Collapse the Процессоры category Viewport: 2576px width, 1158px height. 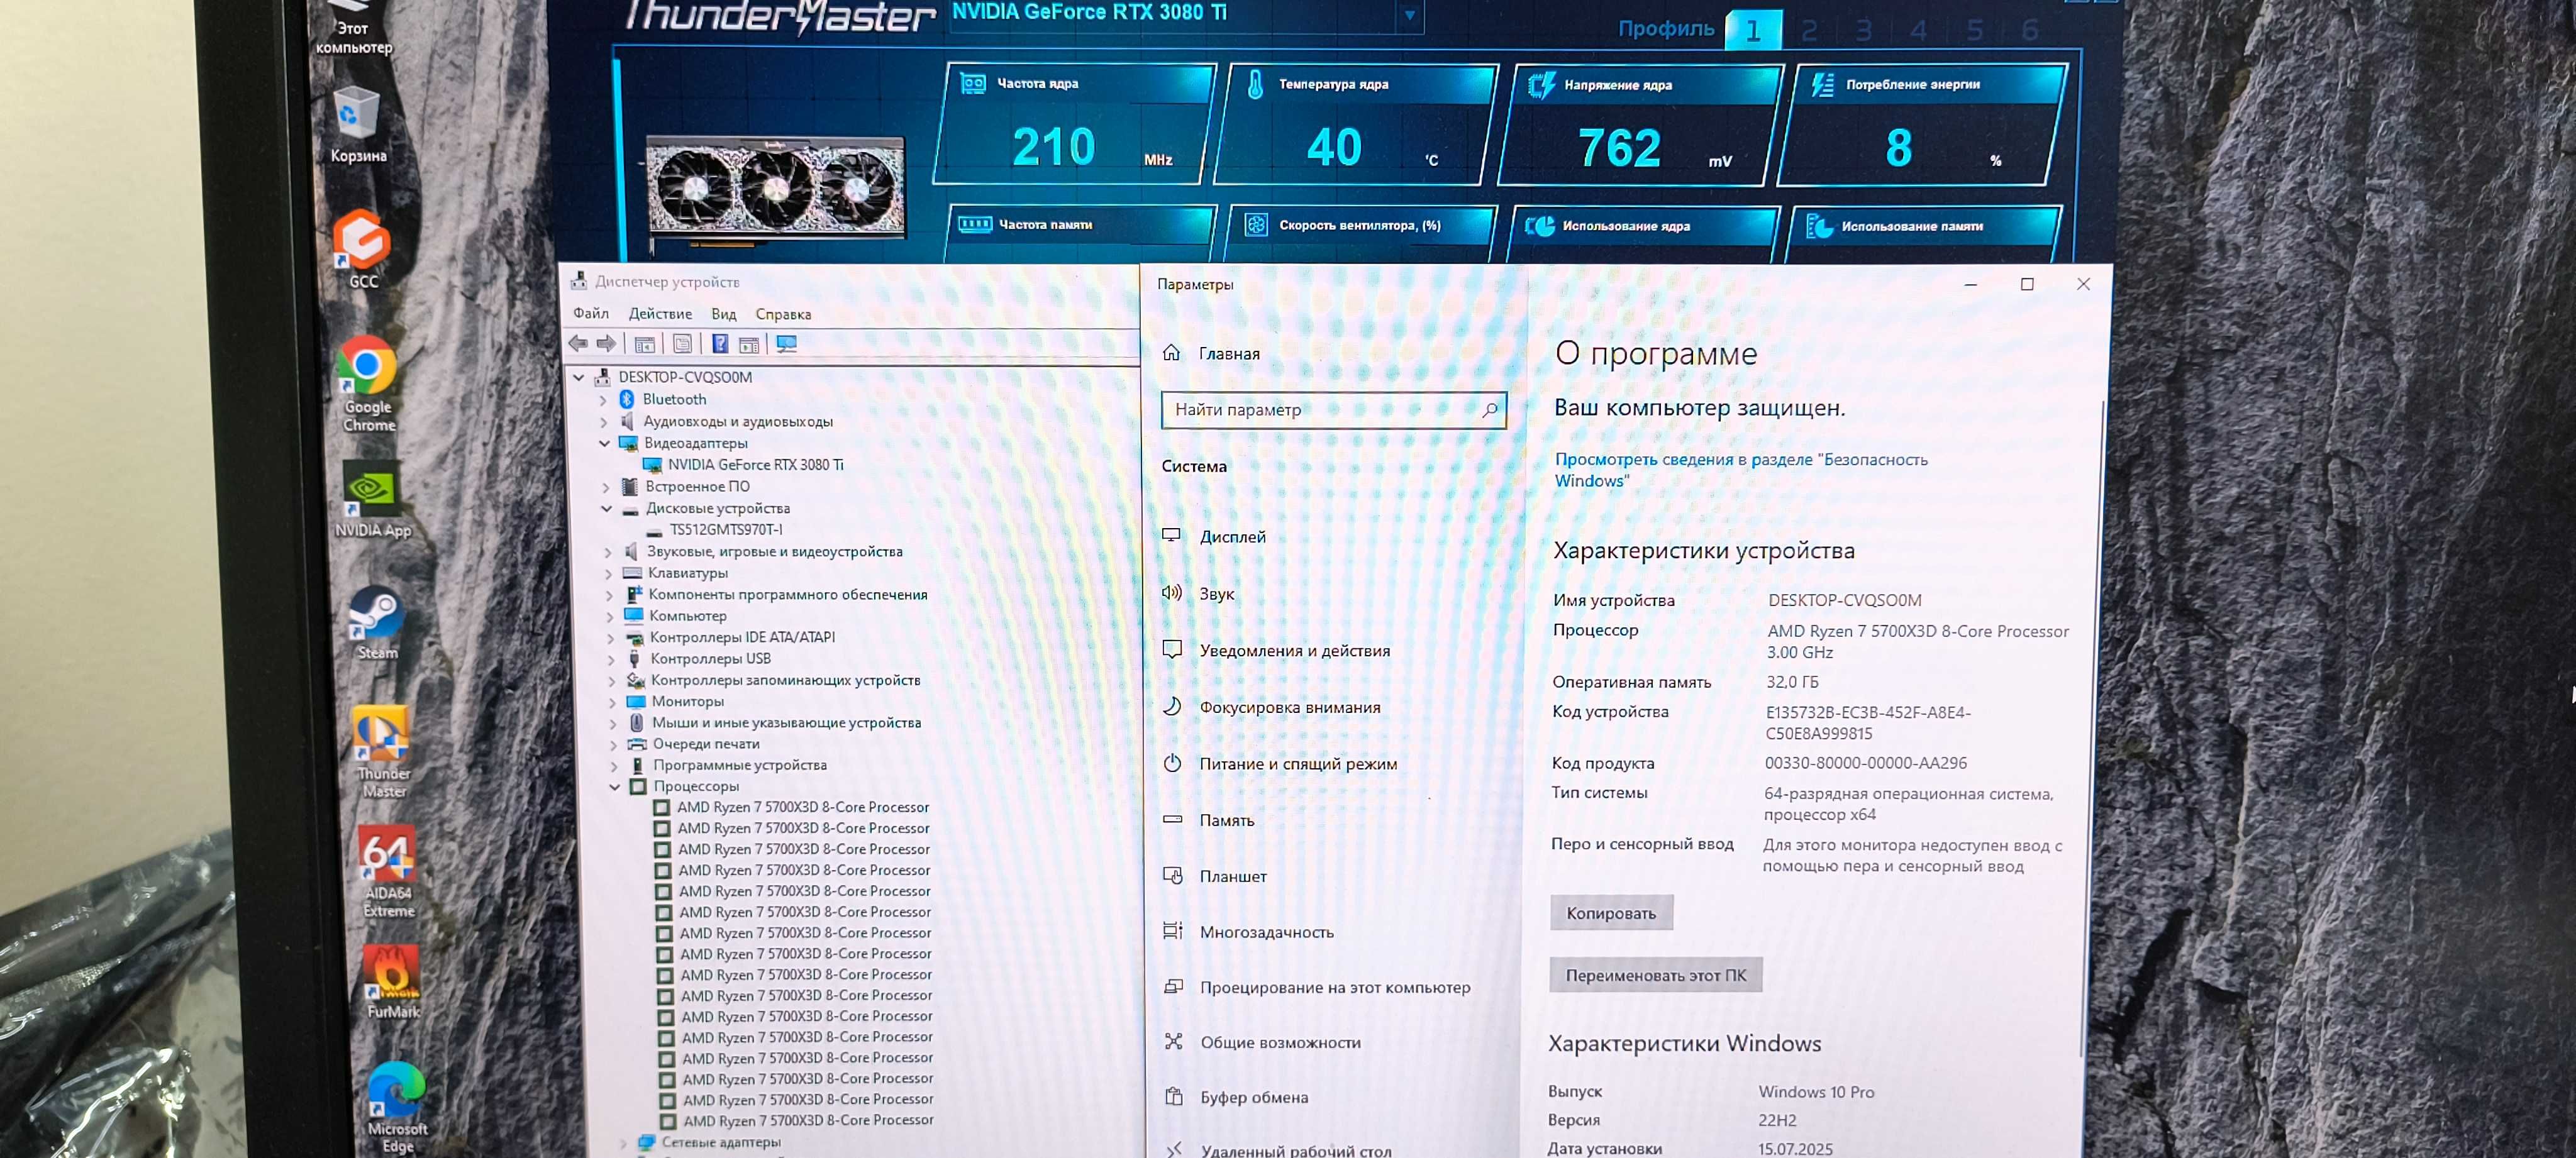coord(615,787)
